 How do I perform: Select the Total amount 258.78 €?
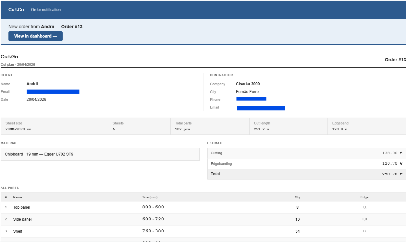tap(392, 174)
